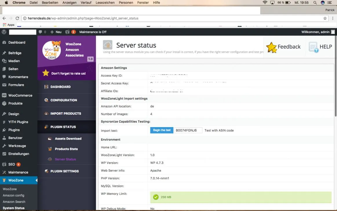Open the Lesezeichen menu

tap(105, 3)
